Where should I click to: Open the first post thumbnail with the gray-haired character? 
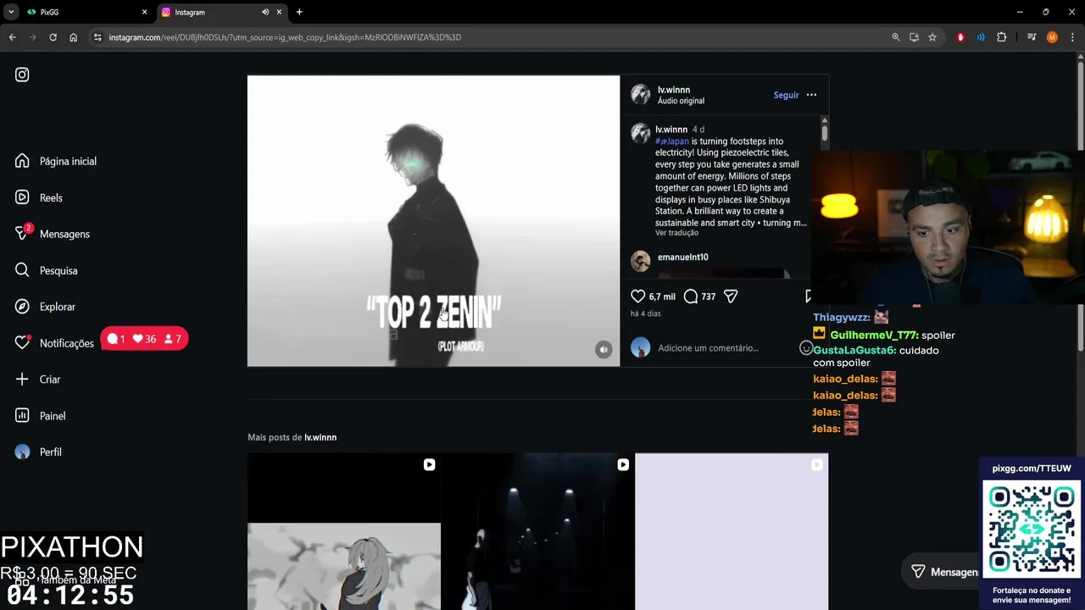coord(344,531)
